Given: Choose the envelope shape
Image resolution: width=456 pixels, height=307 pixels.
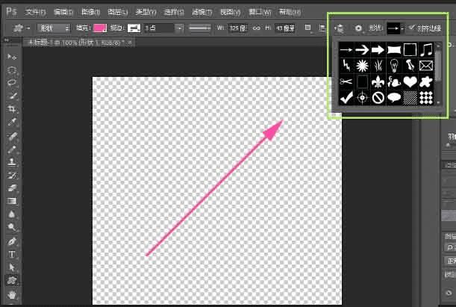Looking at the screenshot, I should [x=426, y=66].
